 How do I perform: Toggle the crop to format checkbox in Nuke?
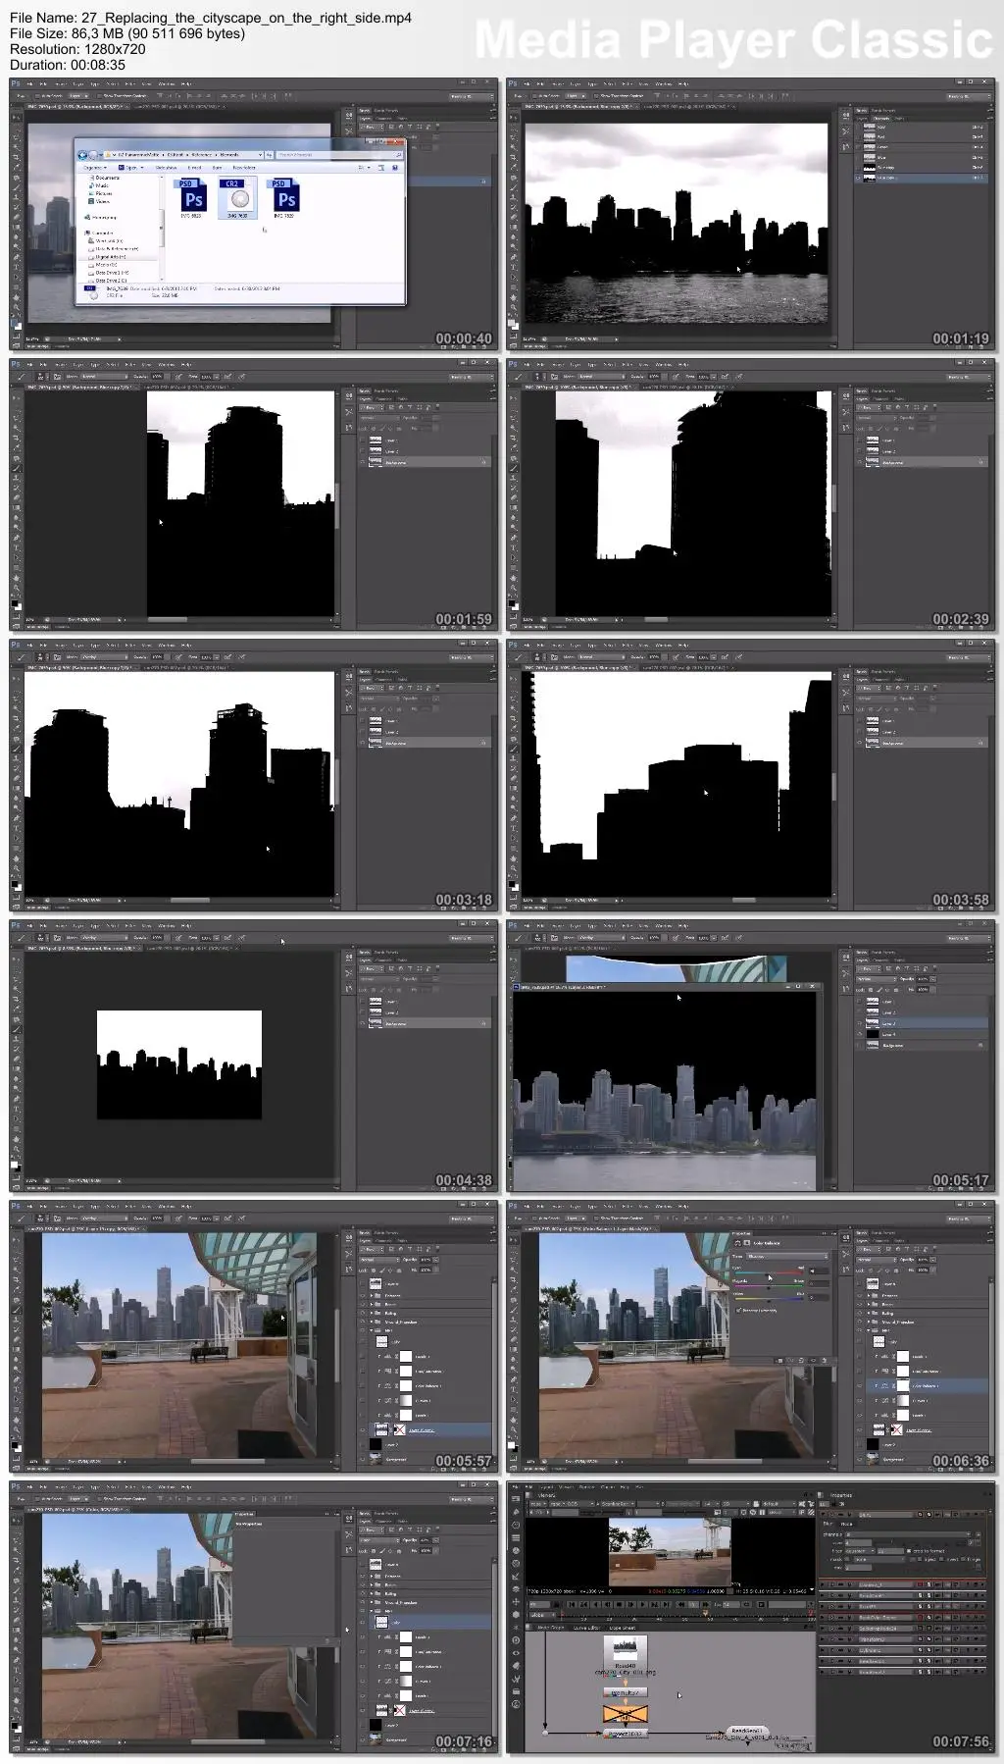click(x=908, y=1551)
